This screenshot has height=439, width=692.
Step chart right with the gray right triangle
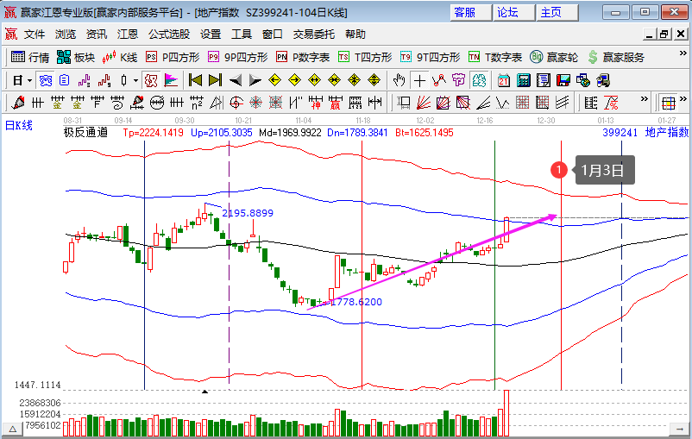coord(255,80)
